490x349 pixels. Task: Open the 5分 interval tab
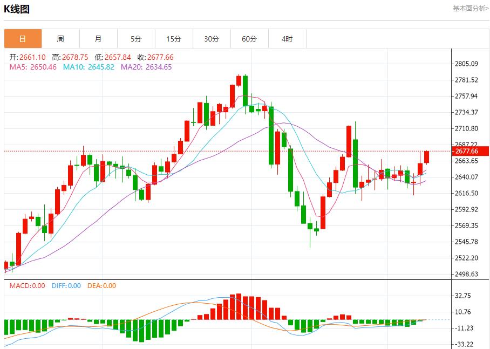point(136,39)
